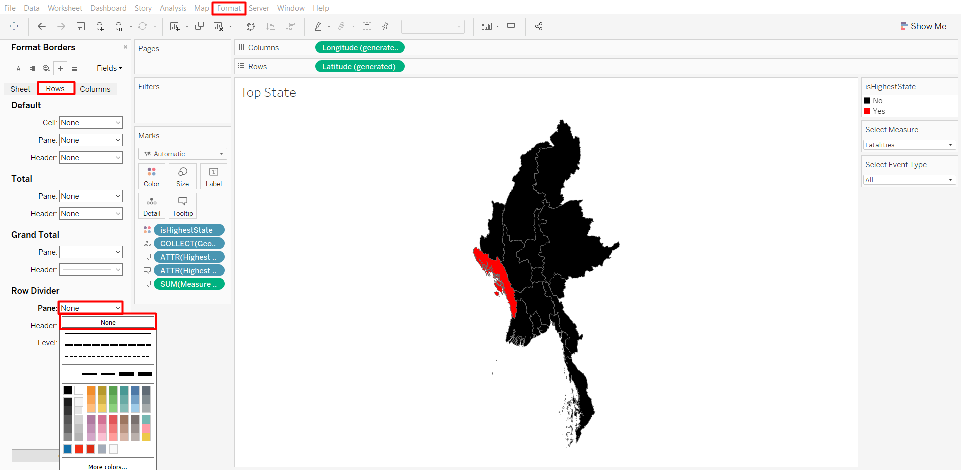Click More colors... in border picker
Screen dimensions: 961x470
tap(108, 466)
